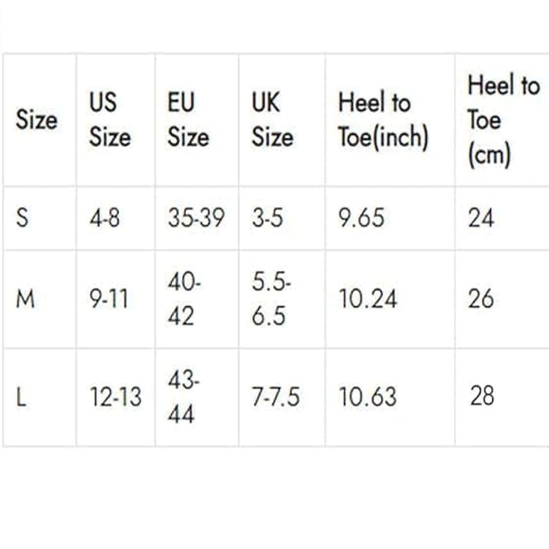Click the "24" cm value

pos(481,218)
